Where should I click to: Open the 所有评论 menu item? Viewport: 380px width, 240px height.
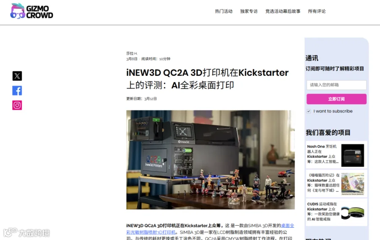[317, 11]
